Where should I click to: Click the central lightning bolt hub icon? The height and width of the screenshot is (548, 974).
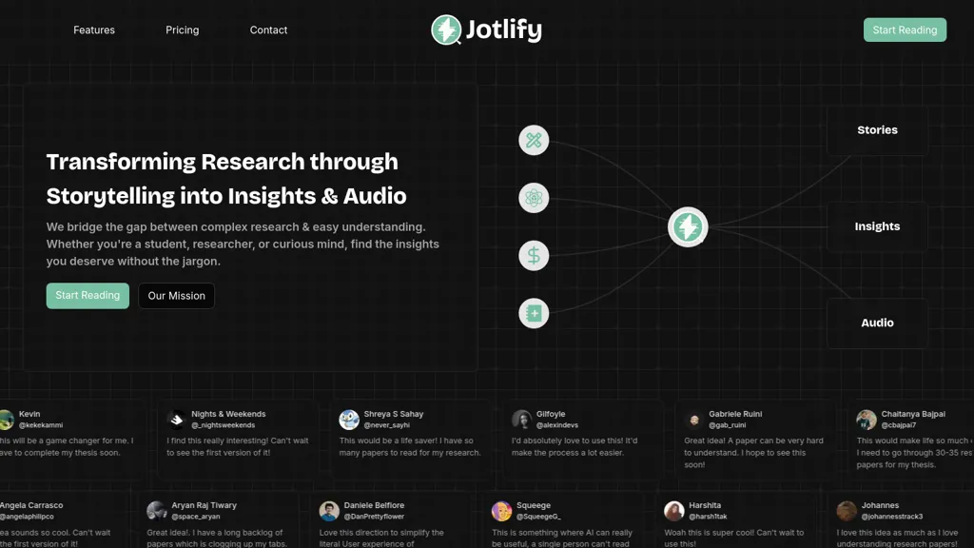(688, 227)
